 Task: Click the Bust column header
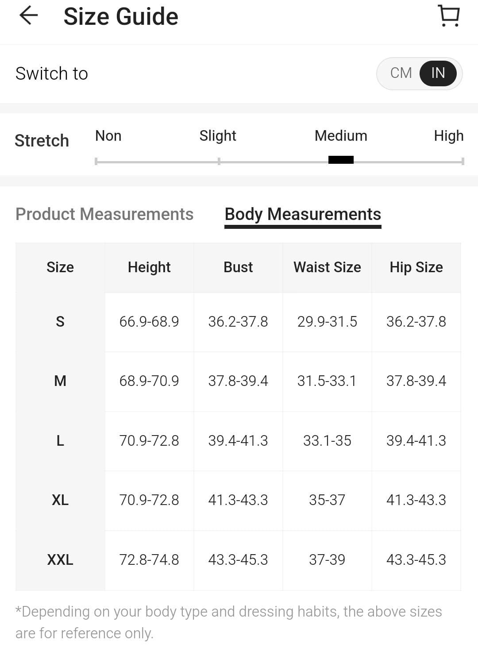(238, 267)
